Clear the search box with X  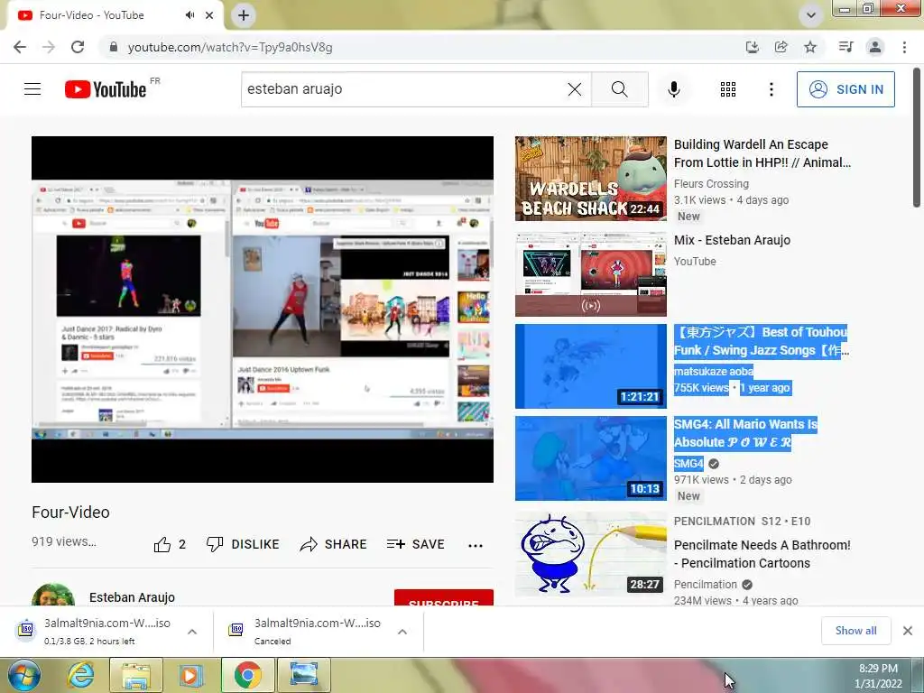pos(575,89)
